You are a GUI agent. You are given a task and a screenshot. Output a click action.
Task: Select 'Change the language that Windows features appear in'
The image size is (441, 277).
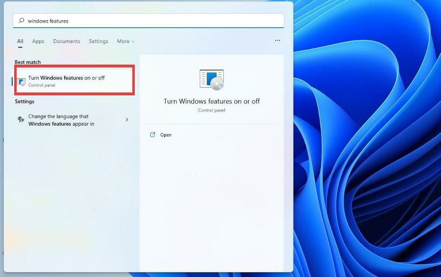click(x=74, y=120)
